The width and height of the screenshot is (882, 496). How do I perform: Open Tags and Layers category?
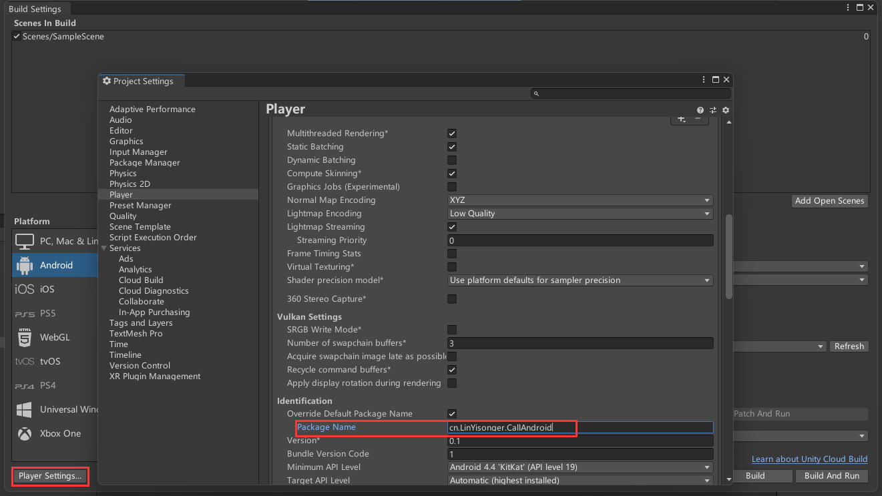(141, 323)
